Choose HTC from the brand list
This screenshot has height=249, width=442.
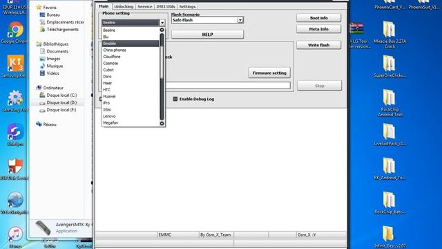point(131,90)
